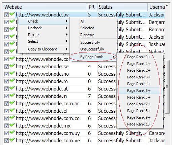Click PR value 7 for webnode.in
Screen dimensions: 172x145
89,96
